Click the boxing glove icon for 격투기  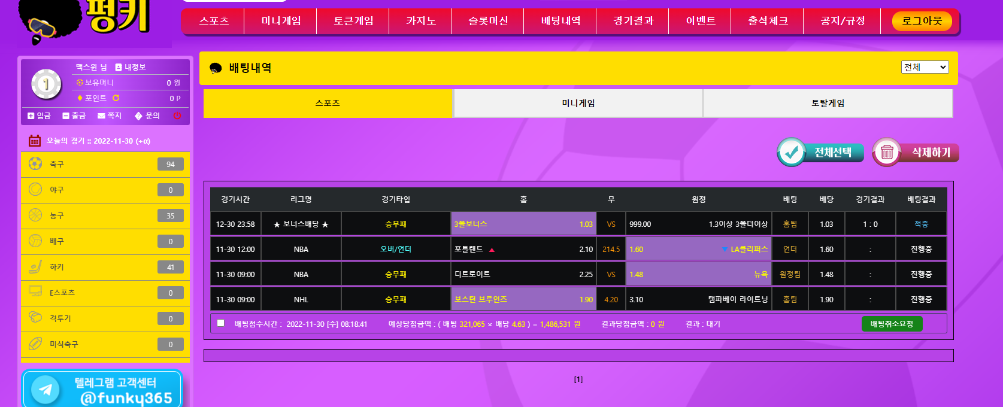click(x=35, y=318)
